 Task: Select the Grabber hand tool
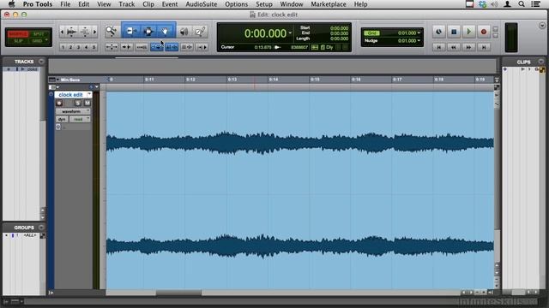[x=165, y=32]
